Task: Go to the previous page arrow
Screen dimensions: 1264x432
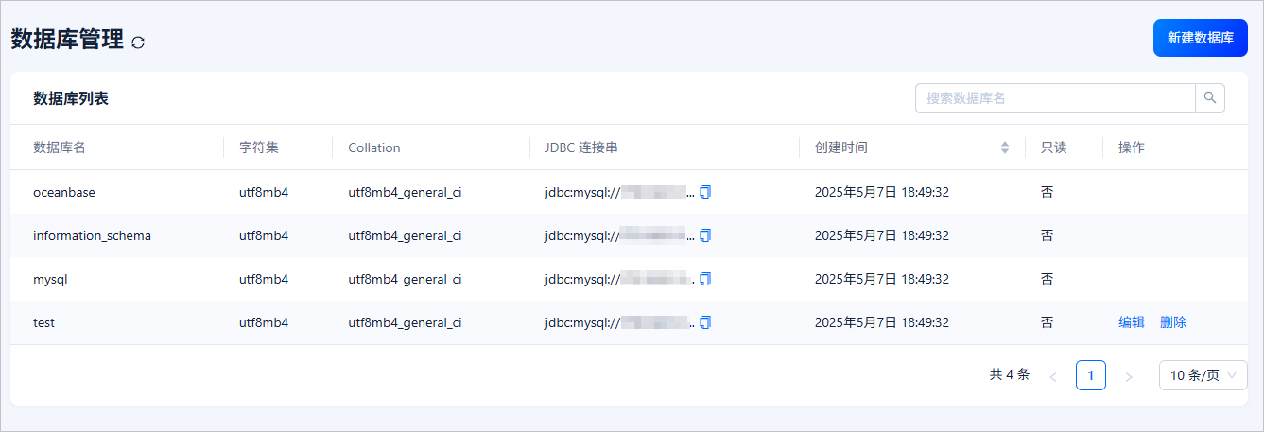Action: tap(1053, 376)
